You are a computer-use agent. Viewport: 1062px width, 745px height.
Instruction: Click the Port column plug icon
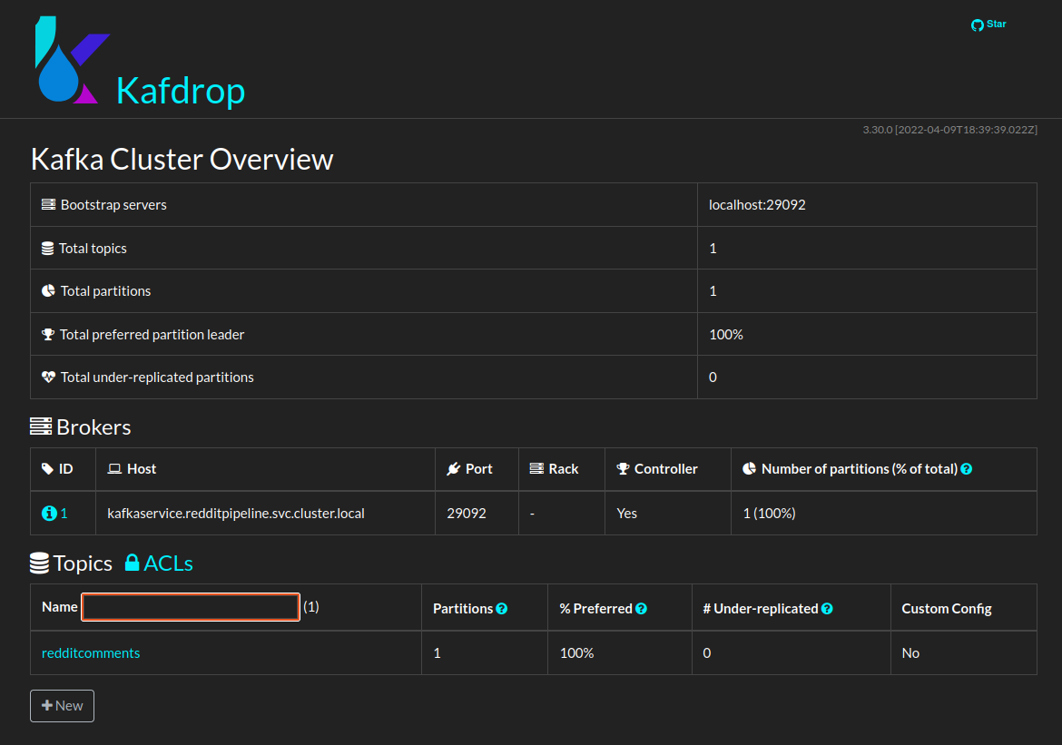(x=454, y=468)
